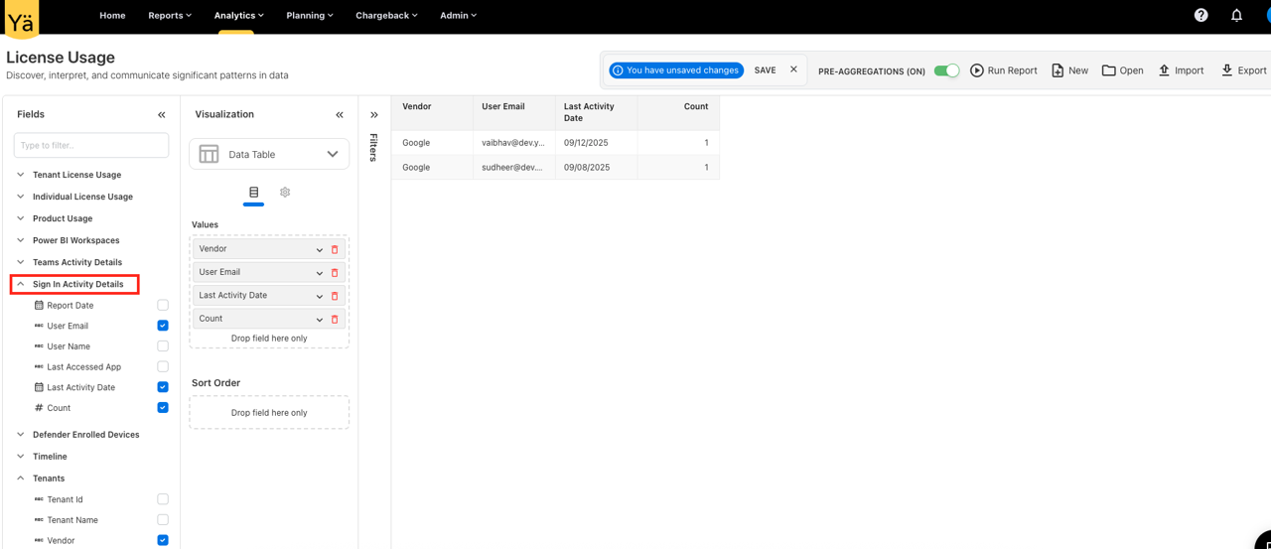Click the unsaved changes info icon
1271x549 pixels.
618,70
